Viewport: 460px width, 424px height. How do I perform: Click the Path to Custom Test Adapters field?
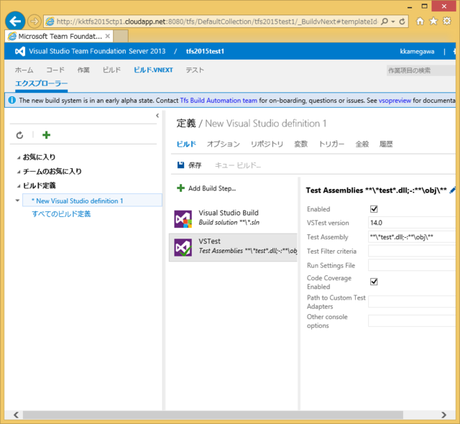pyautogui.click(x=412, y=302)
